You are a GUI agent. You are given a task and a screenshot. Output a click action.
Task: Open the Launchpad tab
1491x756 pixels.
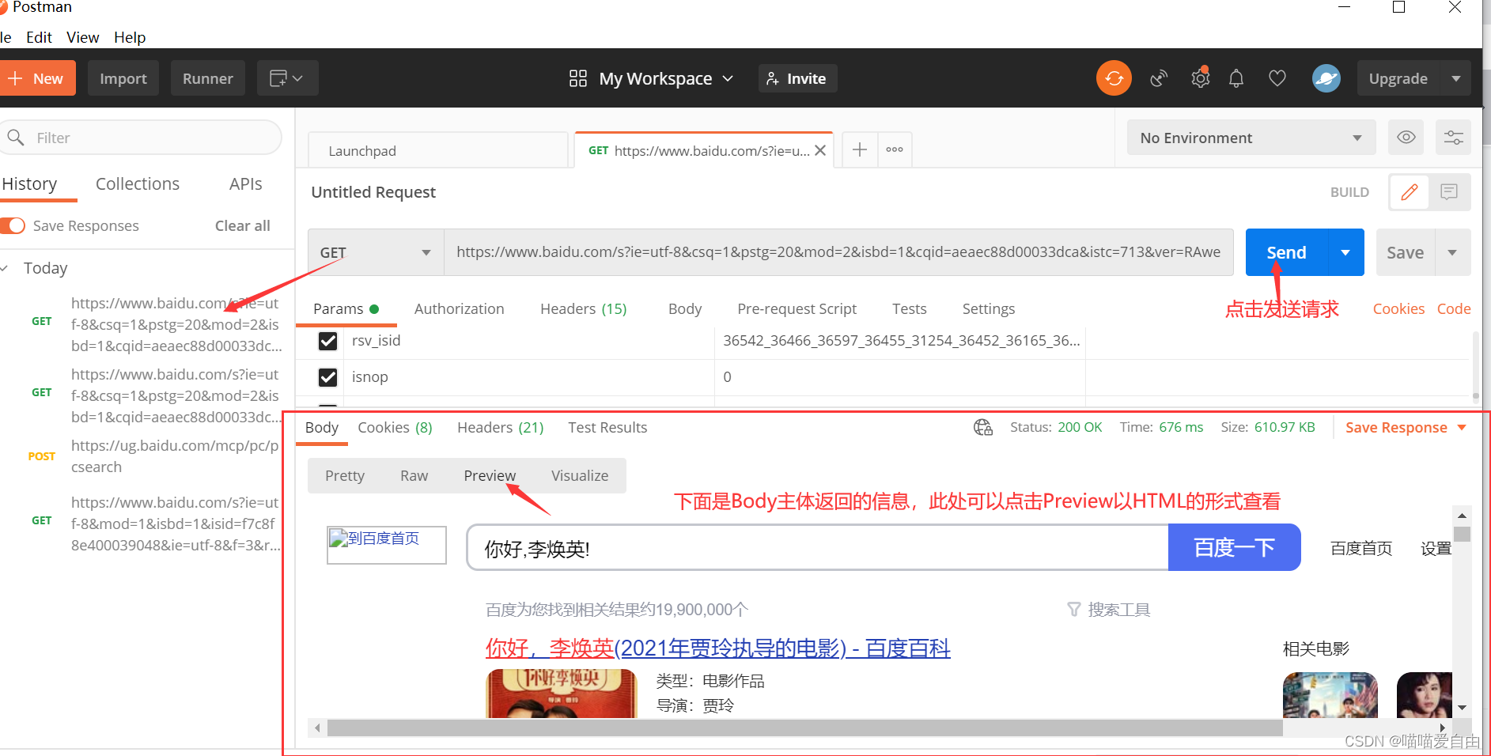coord(437,150)
